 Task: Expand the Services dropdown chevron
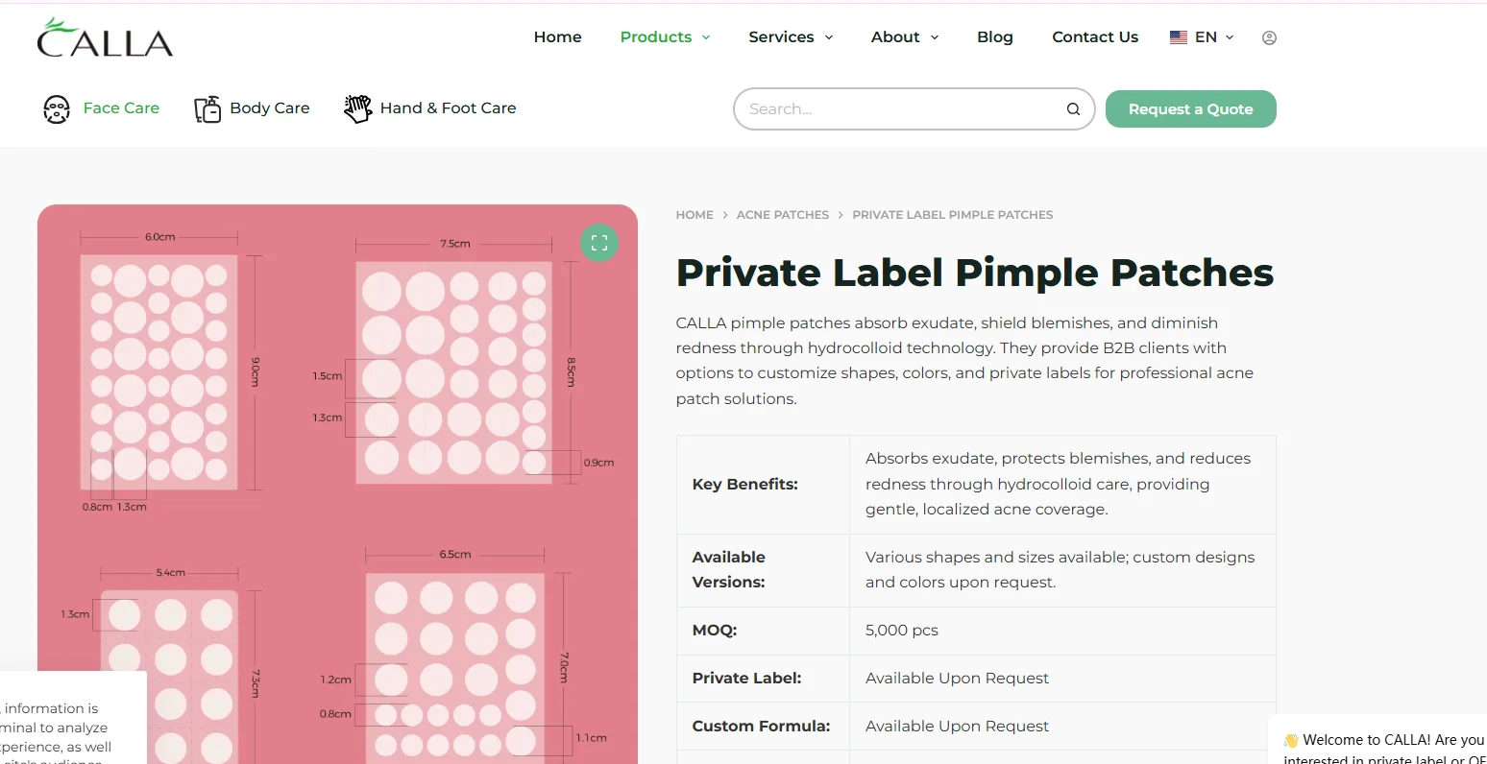[x=829, y=37]
